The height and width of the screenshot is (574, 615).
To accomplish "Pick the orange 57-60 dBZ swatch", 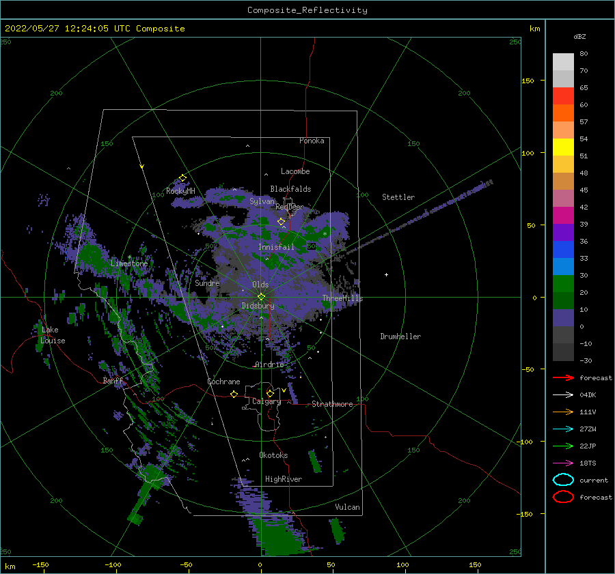I will [x=563, y=113].
